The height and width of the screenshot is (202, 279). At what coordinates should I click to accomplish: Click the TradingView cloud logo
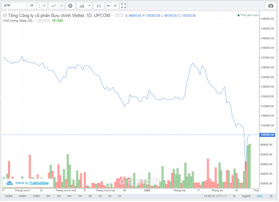pos(9,183)
